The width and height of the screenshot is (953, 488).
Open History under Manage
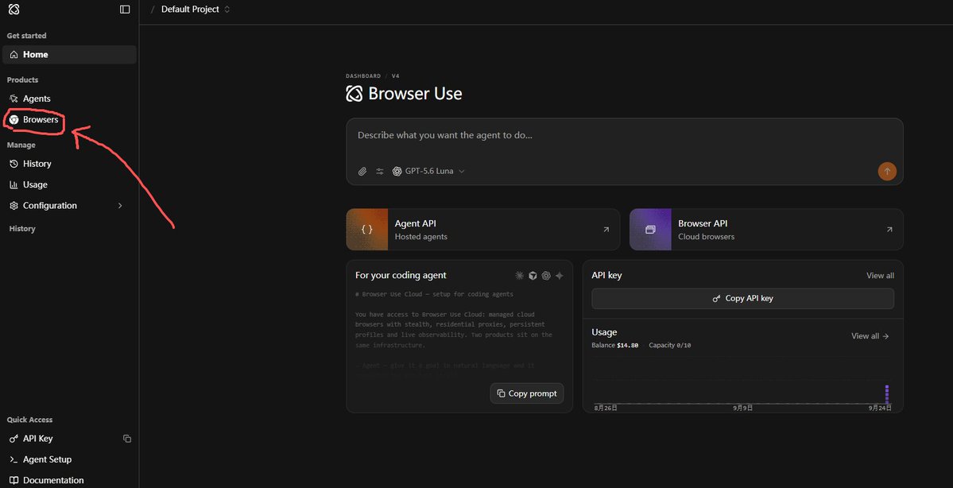point(70,164)
